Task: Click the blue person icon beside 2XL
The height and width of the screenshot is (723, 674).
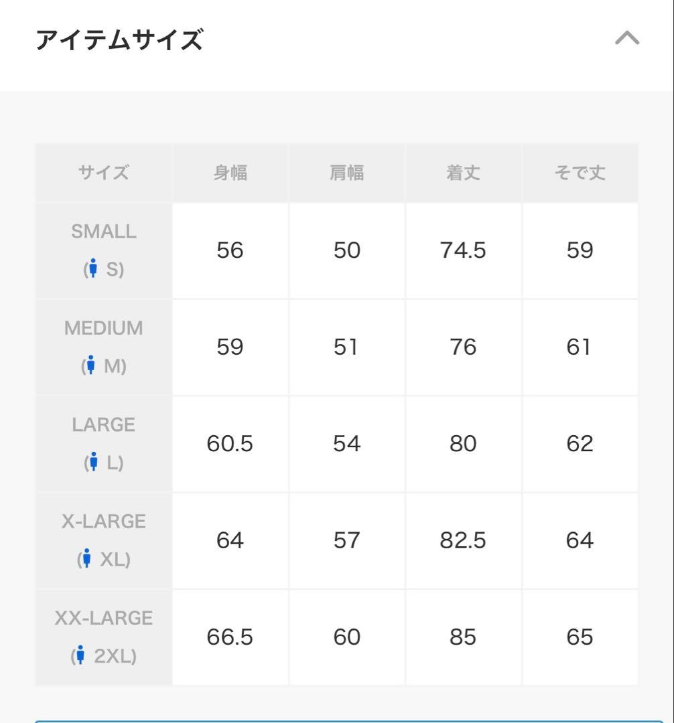Action: (80, 655)
